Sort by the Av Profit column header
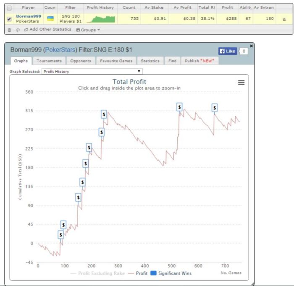The width and height of the screenshot is (294, 286). [x=182, y=8]
